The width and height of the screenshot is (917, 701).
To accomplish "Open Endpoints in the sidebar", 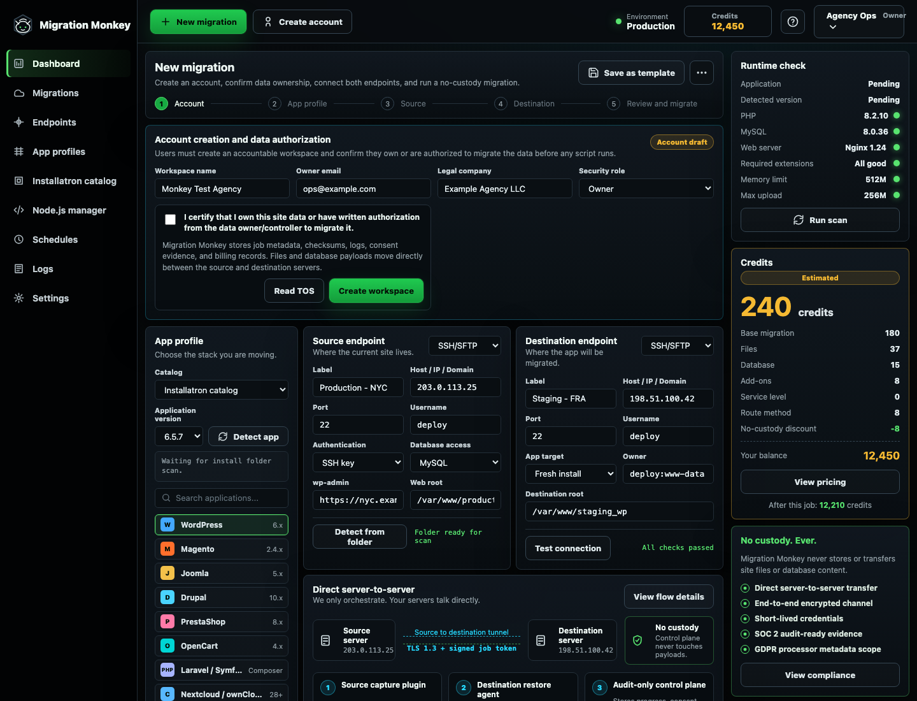I will (69, 122).
